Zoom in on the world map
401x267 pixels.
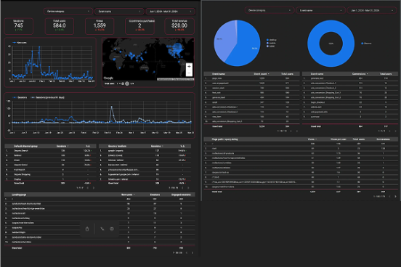(189, 67)
